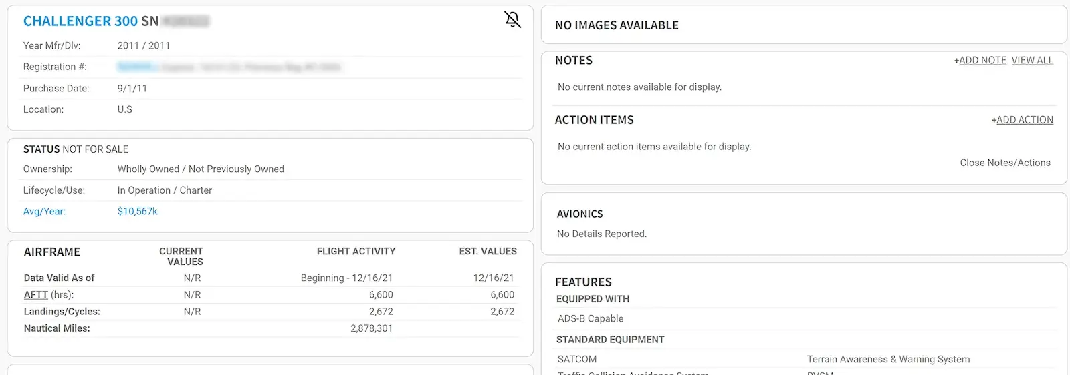The height and width of the screenshot is (375, 1070).
Task: Collapse panel with Close Notes/Actions
Action: (x=1004, y=163)
